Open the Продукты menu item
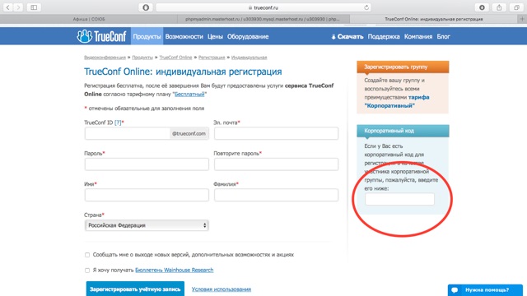The width and height of the screenshot is (527, 296). pyautogui.click(x=147, y=36)
